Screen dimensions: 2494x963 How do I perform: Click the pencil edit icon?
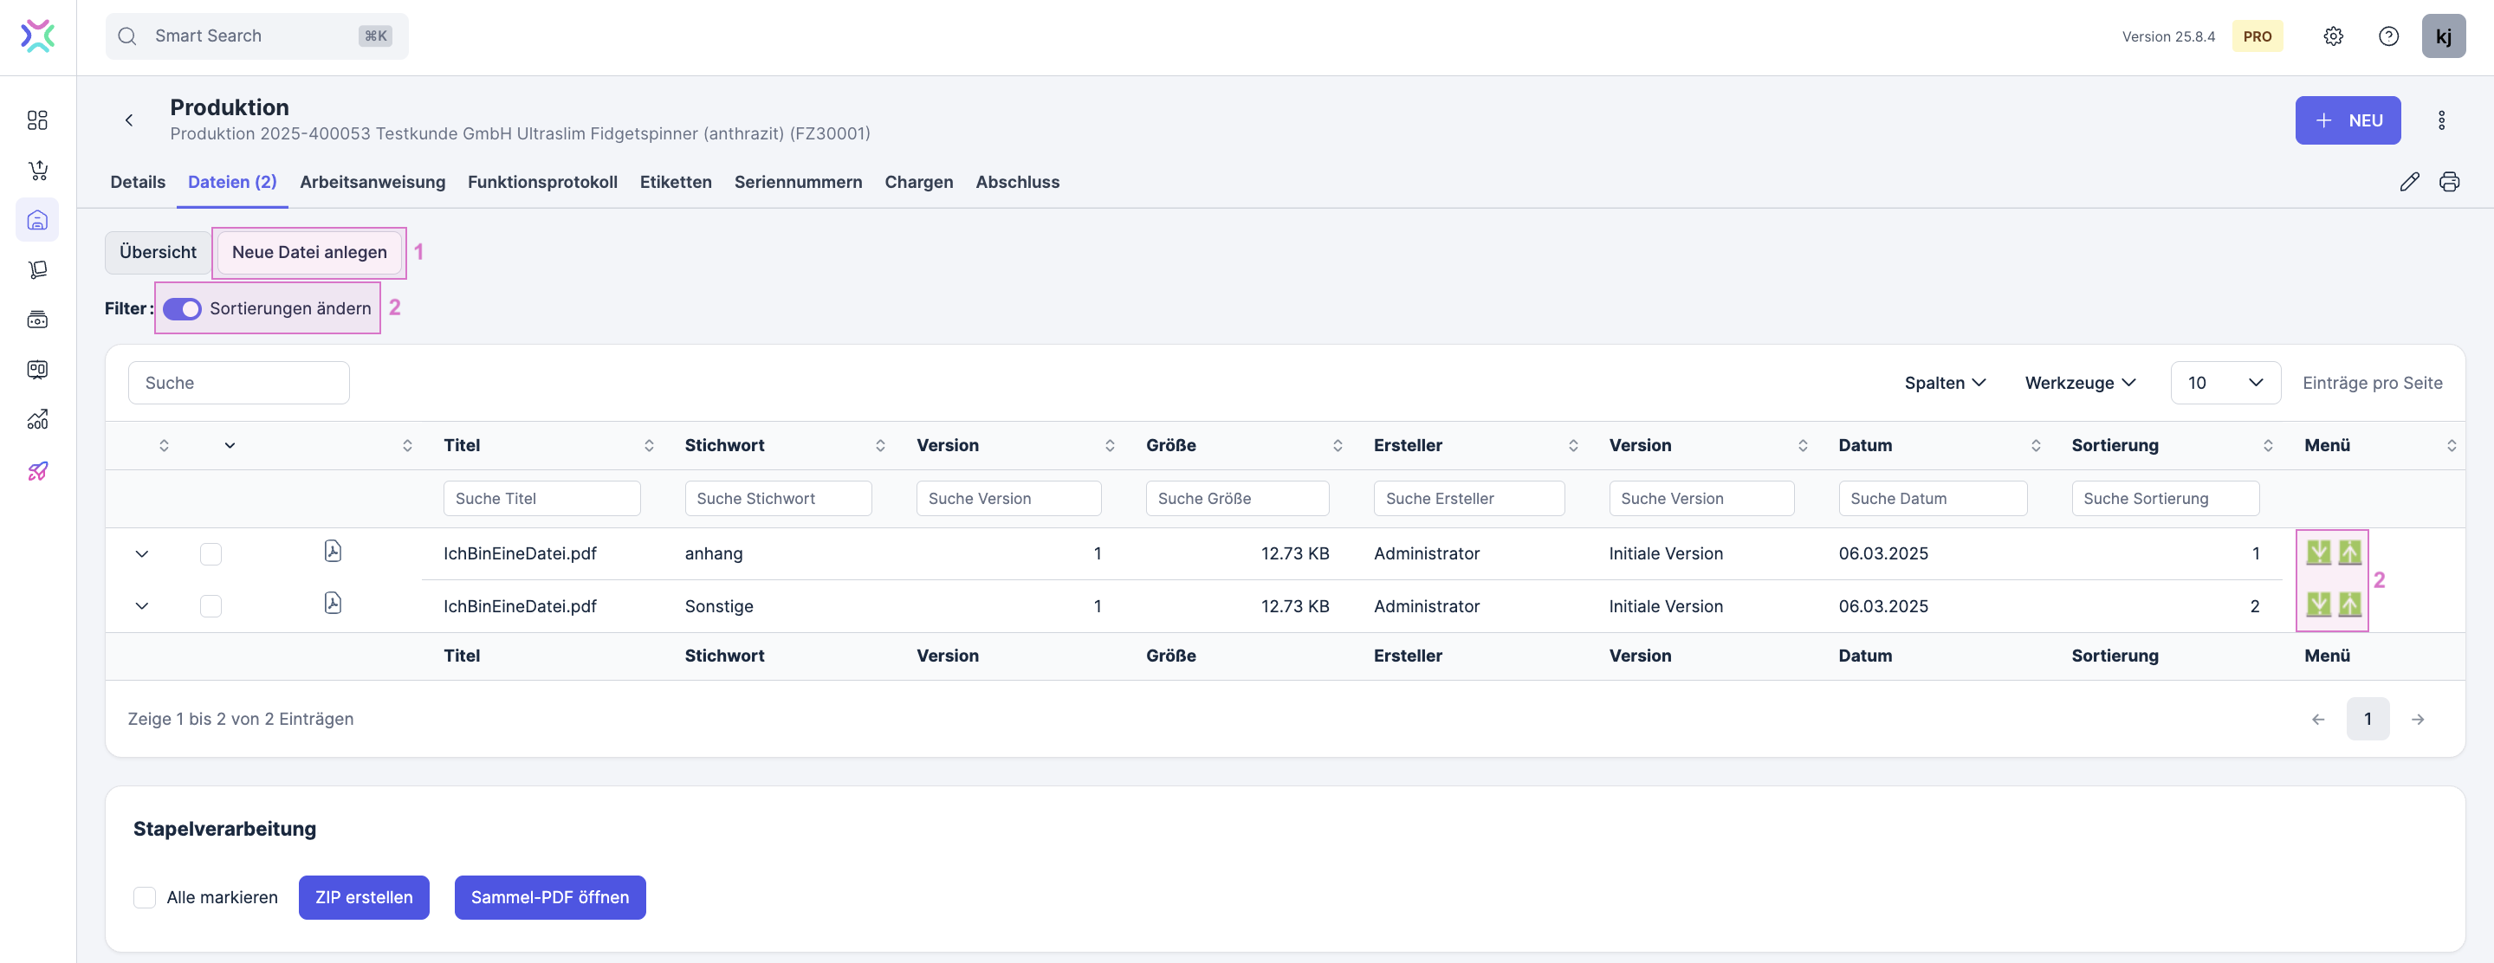click(x=2409, y=182)
